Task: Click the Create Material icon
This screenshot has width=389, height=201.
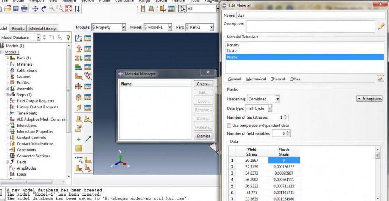Action: pyautogui.click(x=79, y=38)
